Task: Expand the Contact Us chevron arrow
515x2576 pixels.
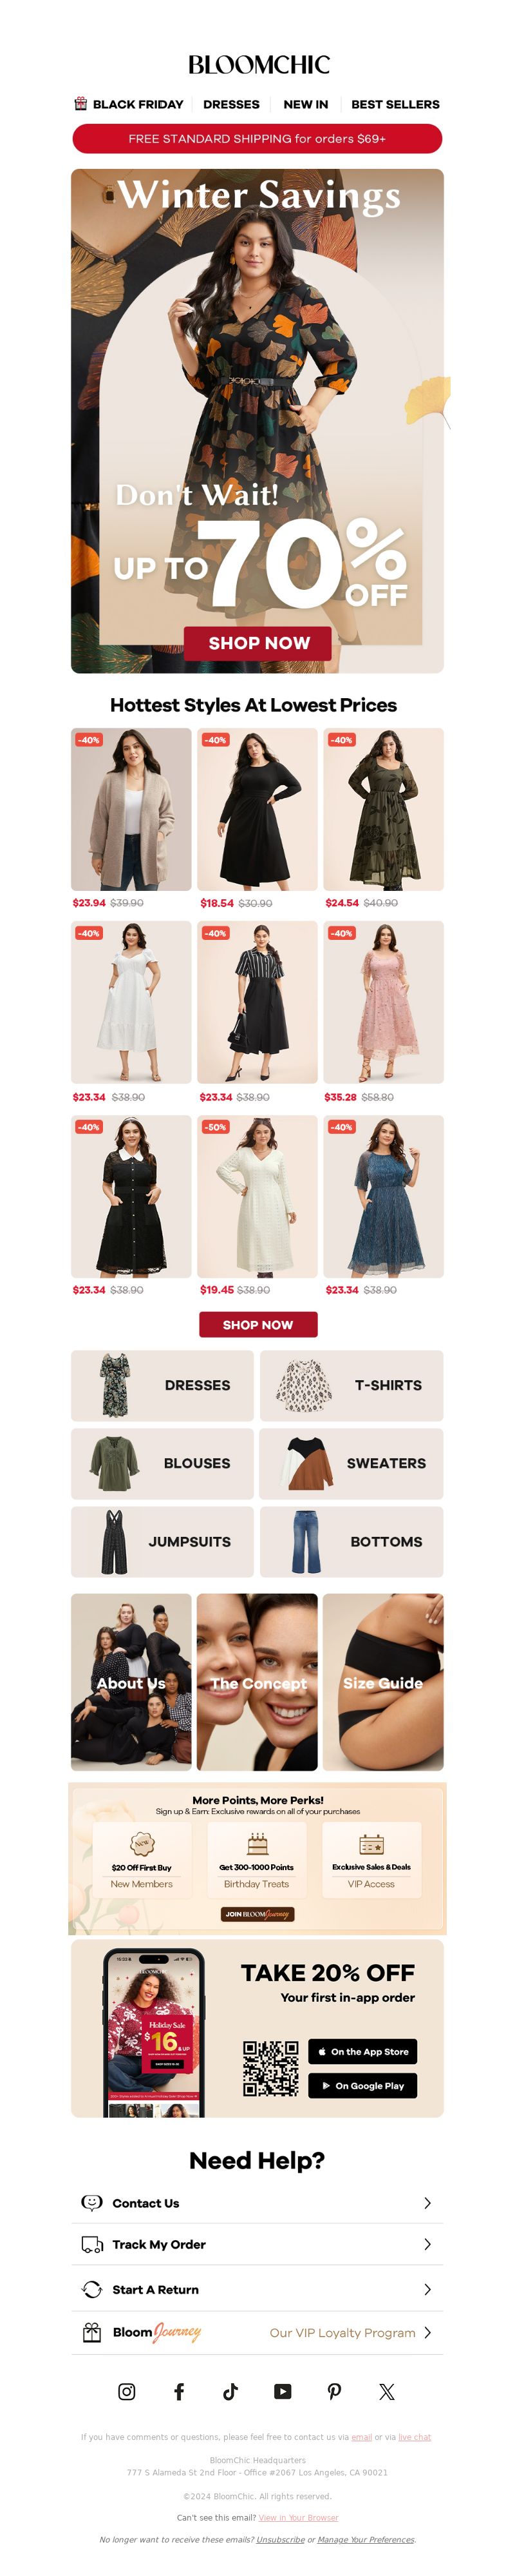Action: click(427, 2203)
